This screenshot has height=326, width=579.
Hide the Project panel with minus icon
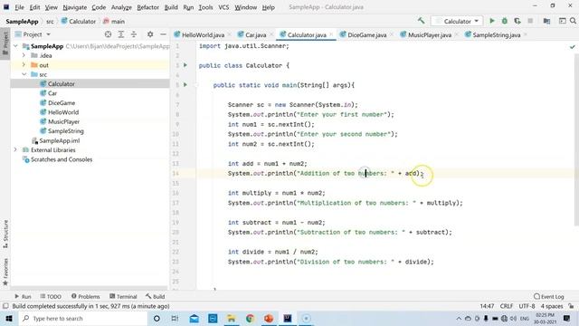click(163, 34)
